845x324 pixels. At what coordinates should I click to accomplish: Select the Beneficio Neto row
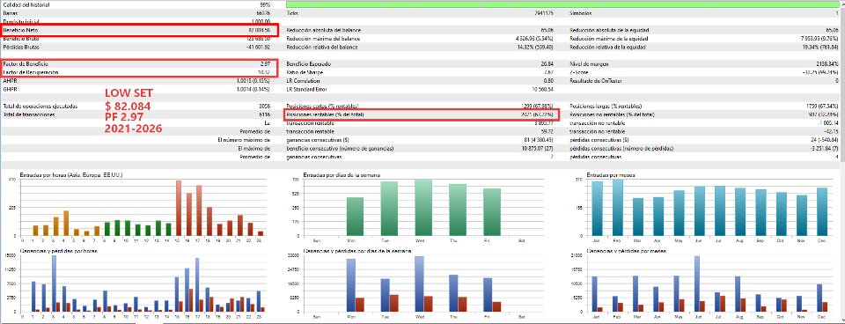(x=140, y=30)
